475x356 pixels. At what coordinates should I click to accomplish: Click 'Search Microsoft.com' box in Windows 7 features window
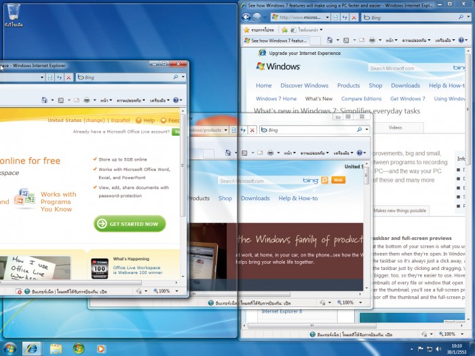409,68
